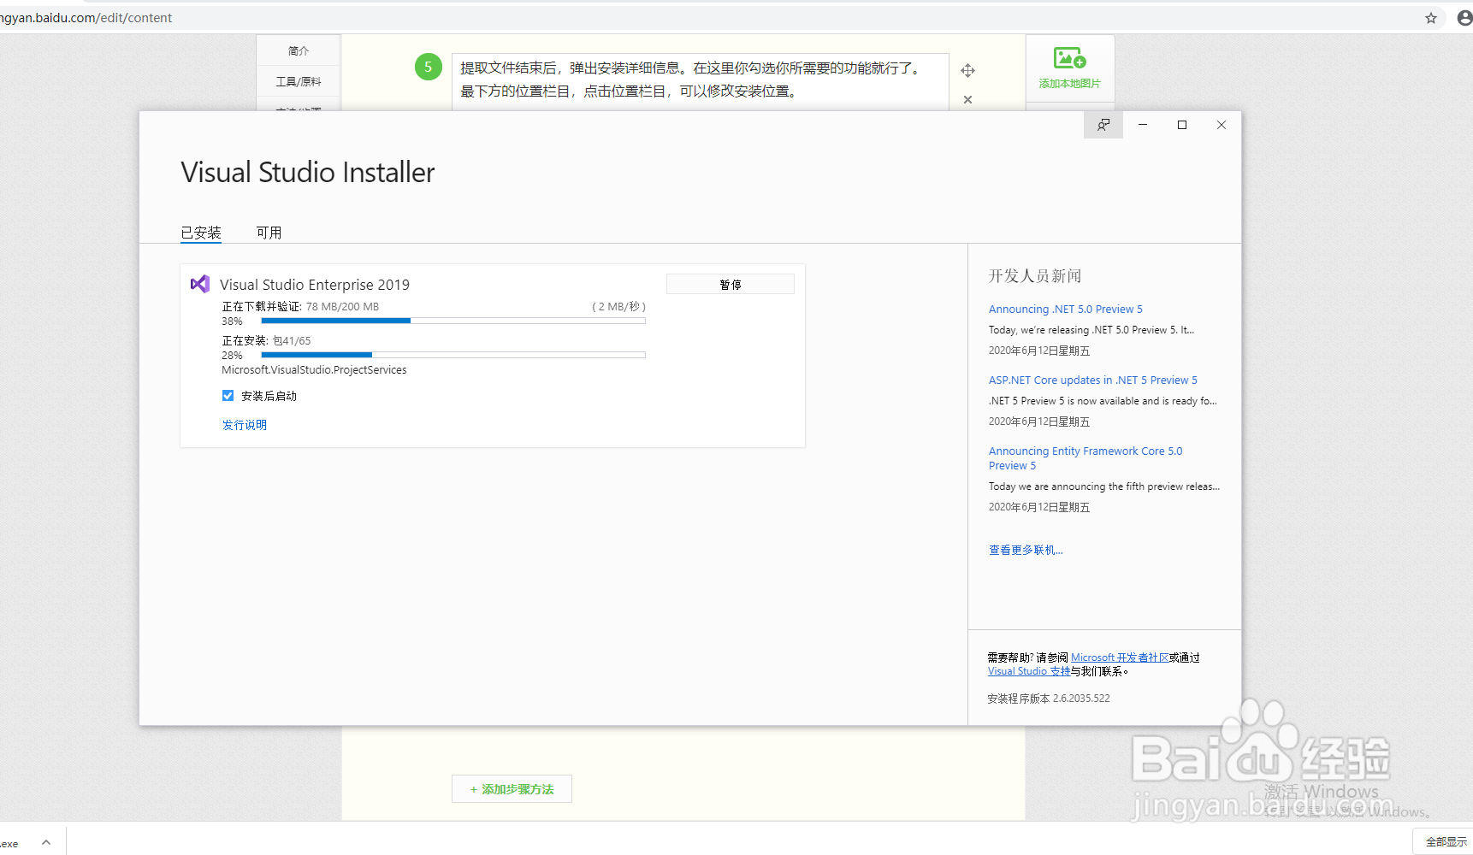Click the browser address bar URL
Image resolution: width=1473 pixels, height=855 pixels.
point(86,18)
